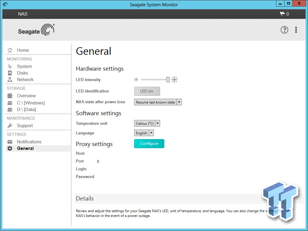The height and width of the screenshot is (231, 308).
Task: Click the Seagate logo in the header
Action: [x=36, y=30]
